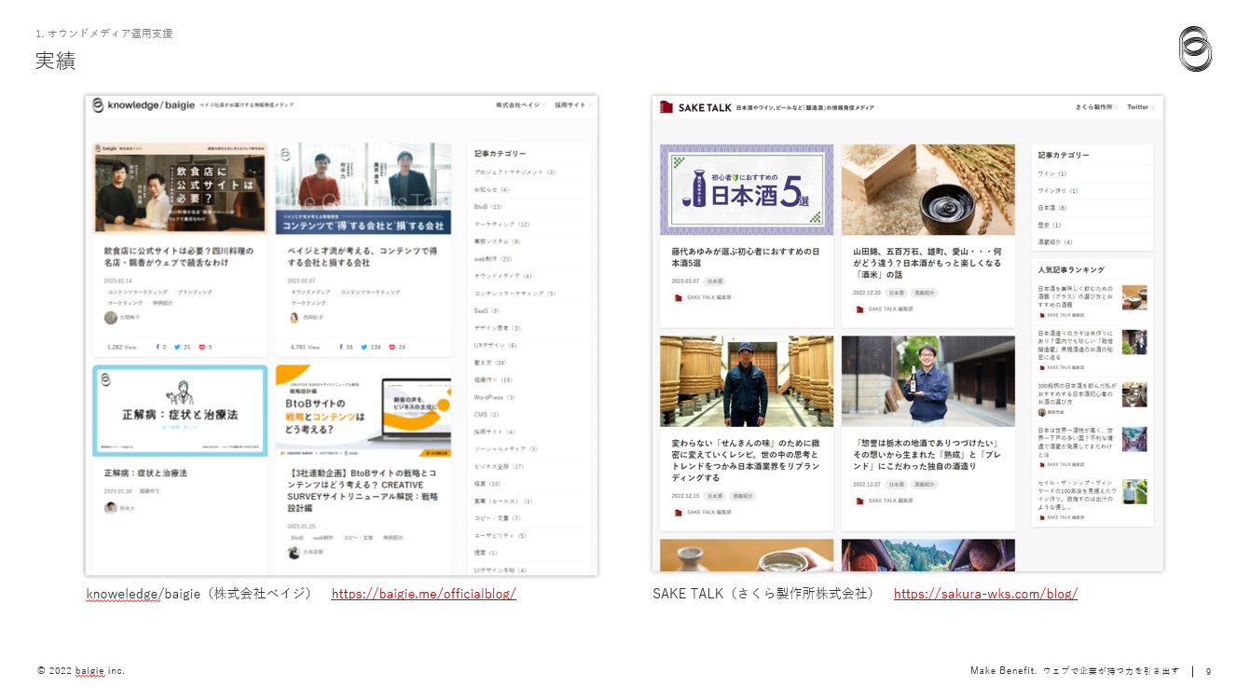Click SAKE TALK 編集部 icon under 酒米の話 article
This screenshot has width=1250, height=700.
pos(859,309)
